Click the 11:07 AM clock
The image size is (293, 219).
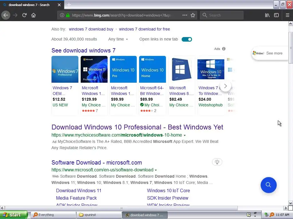pos(282,215)
